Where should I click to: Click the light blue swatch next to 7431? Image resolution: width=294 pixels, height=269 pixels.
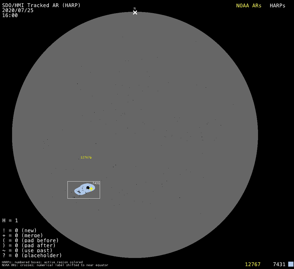(291, 264)
